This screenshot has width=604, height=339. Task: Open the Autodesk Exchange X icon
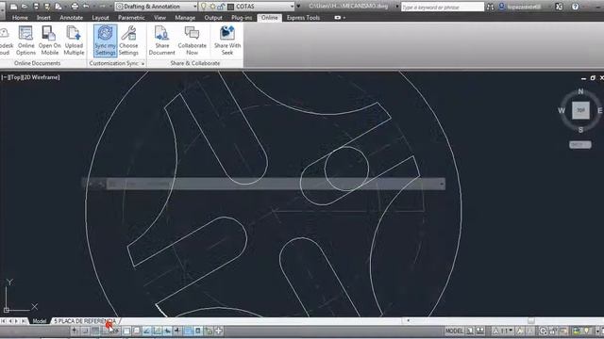559,7
